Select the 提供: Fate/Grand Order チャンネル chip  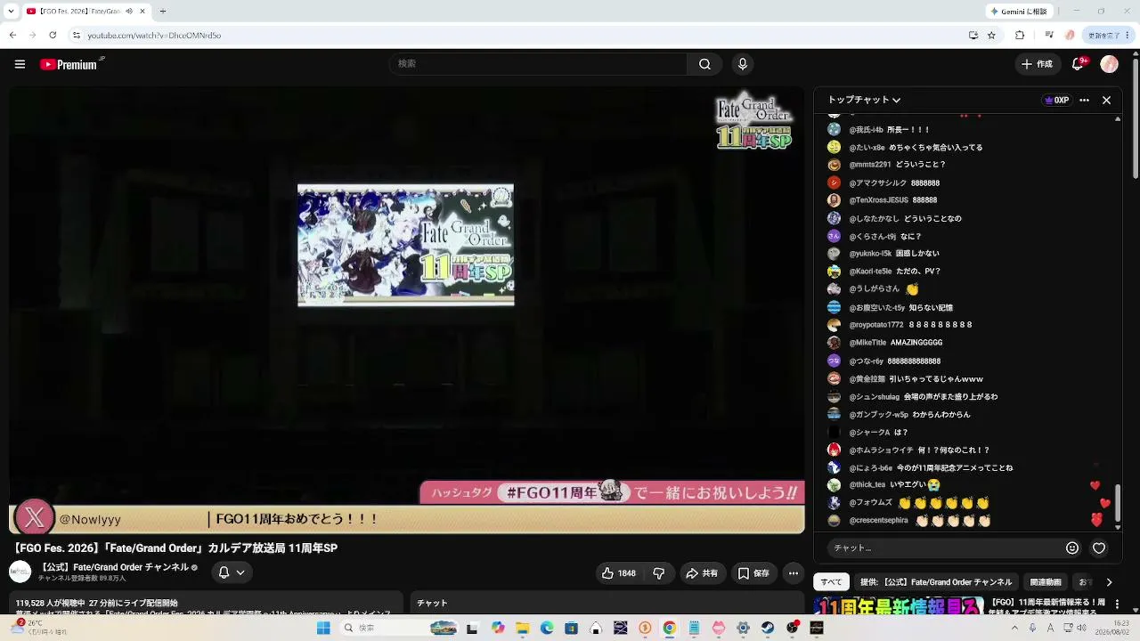[x=936, y=582]
